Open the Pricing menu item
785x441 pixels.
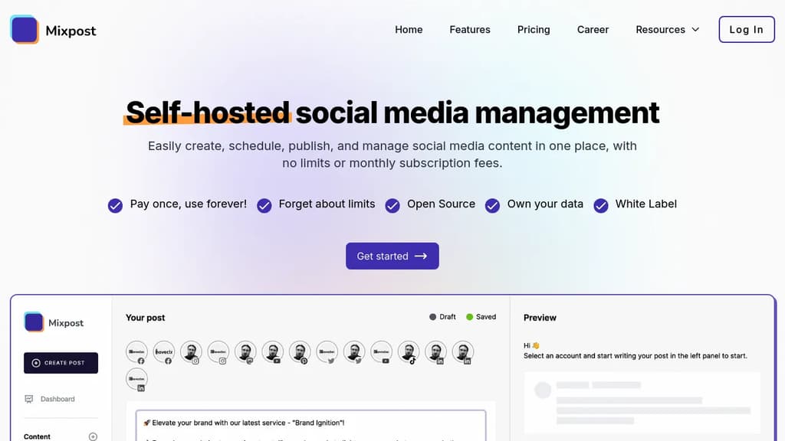tap(534, 30)
